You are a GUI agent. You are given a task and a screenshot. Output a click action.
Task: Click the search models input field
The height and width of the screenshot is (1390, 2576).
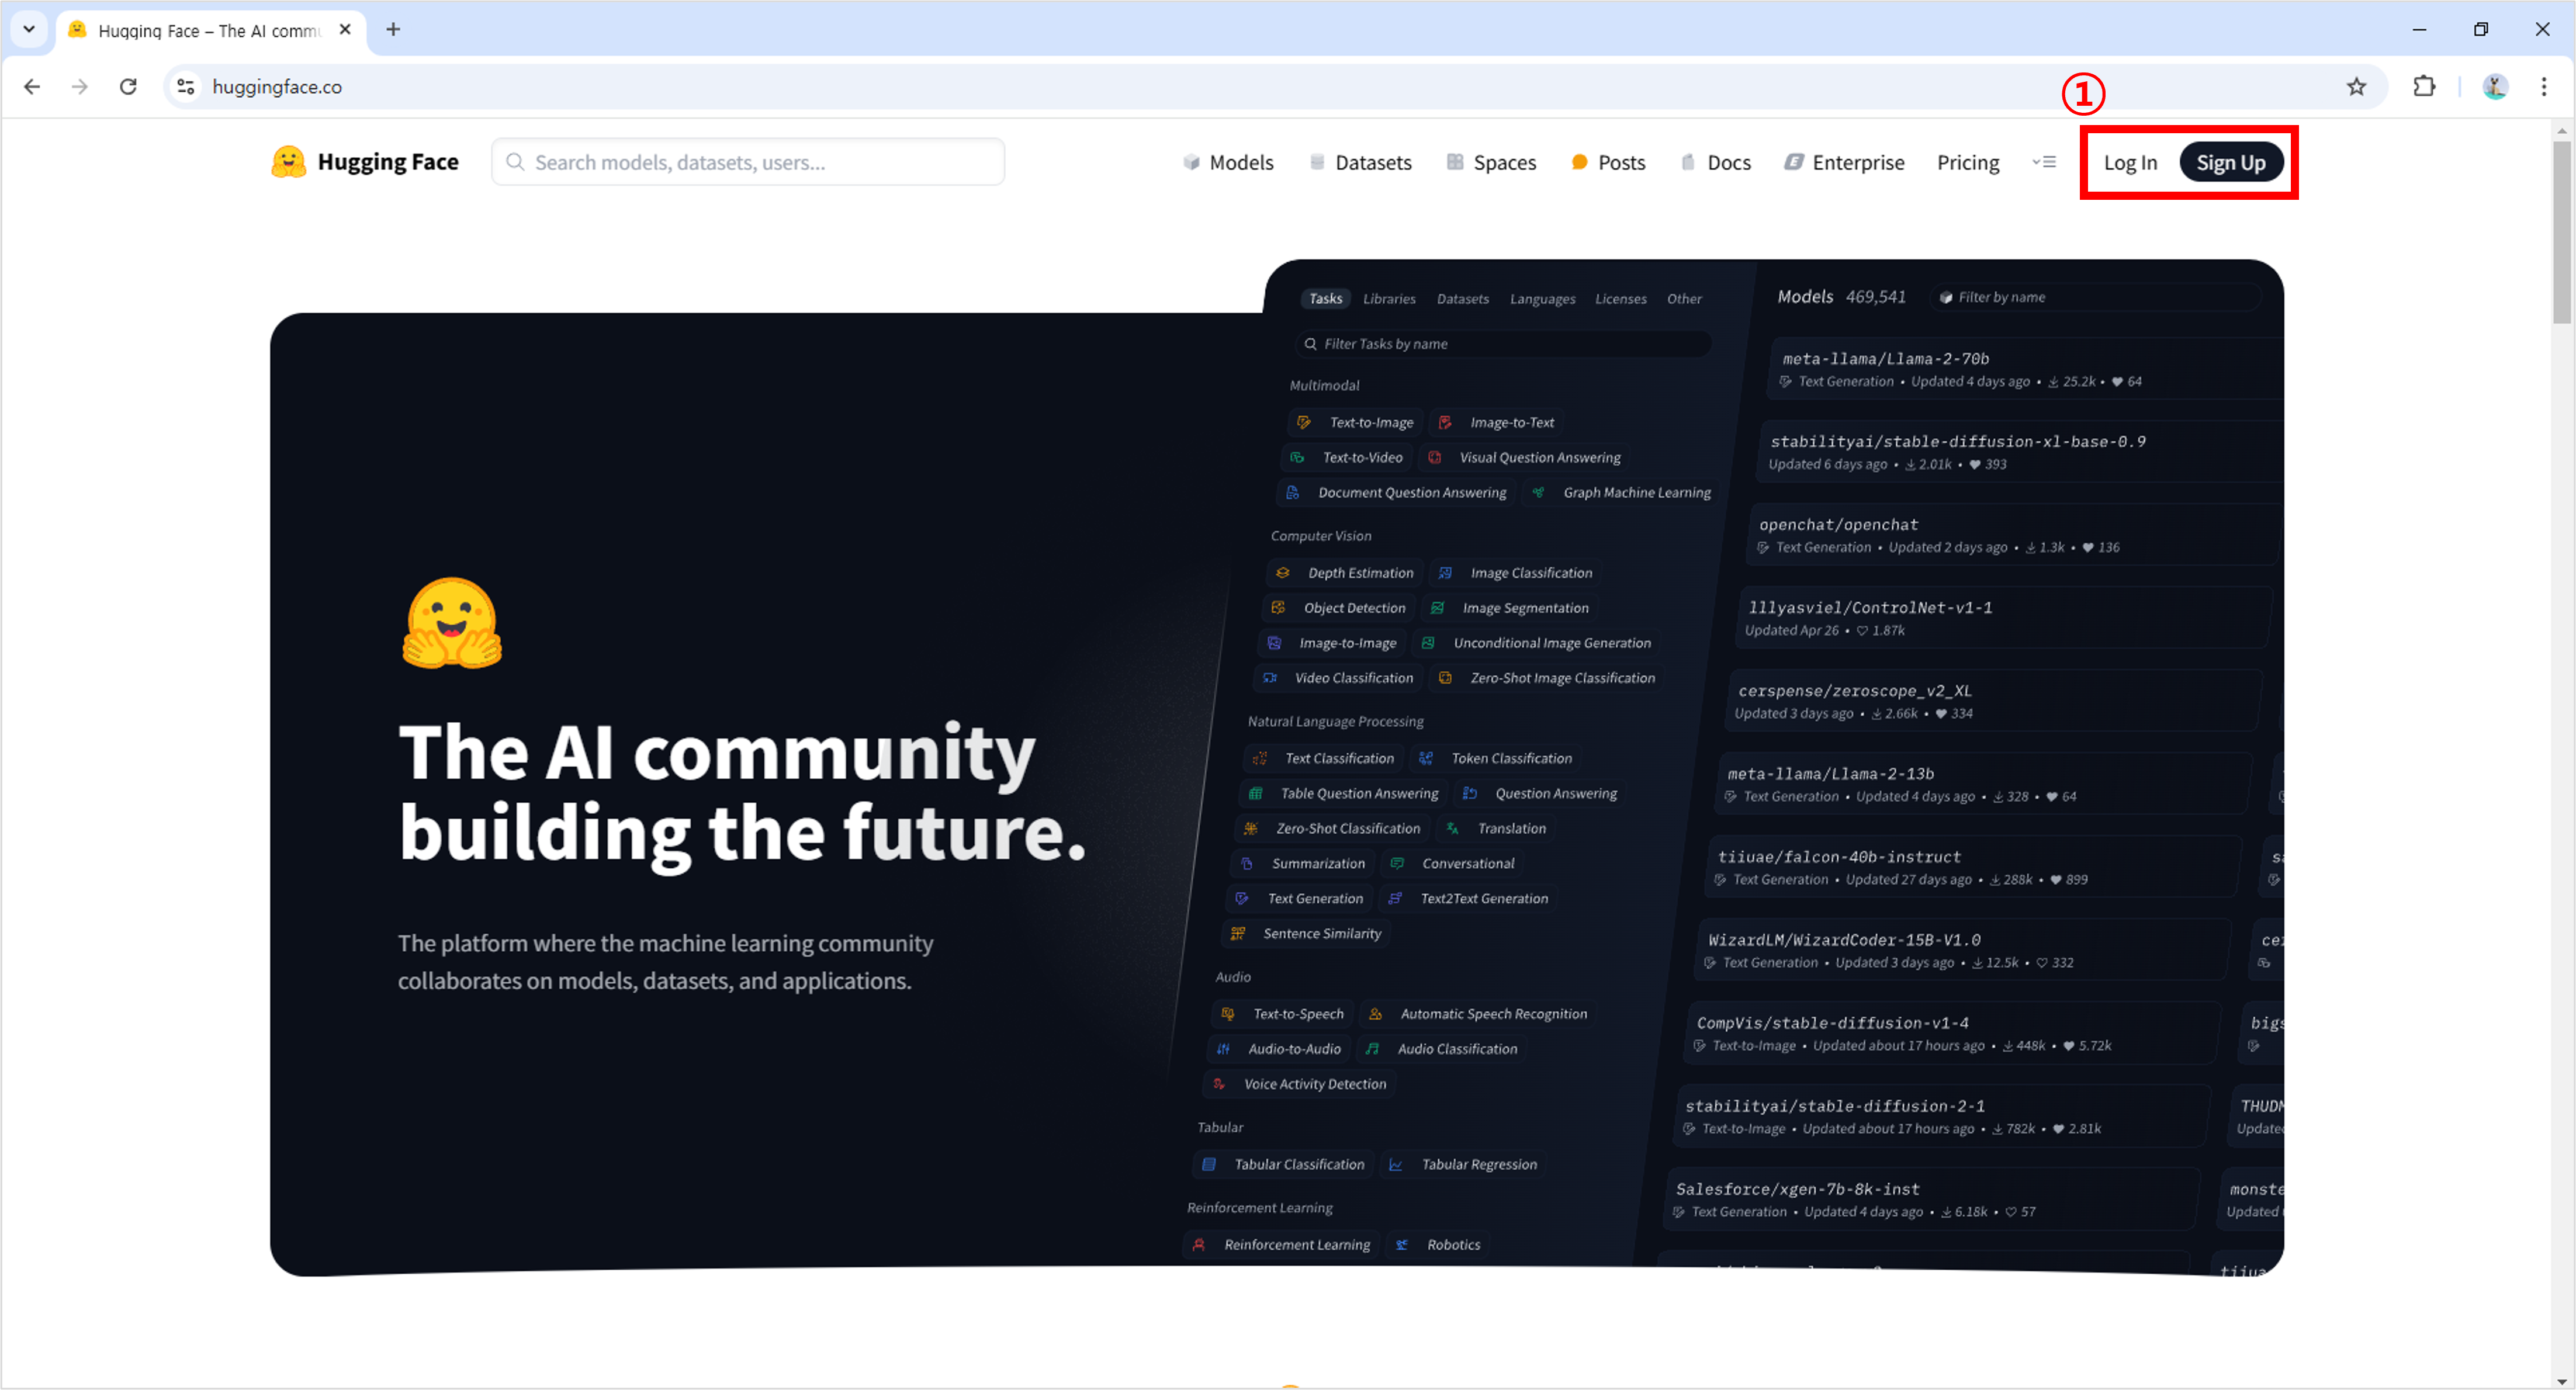pos(748,162)
